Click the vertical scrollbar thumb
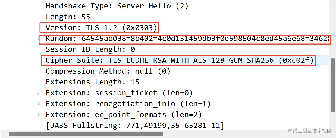The height and width of the screenshot is (138, 336). [x=333, y=85]
